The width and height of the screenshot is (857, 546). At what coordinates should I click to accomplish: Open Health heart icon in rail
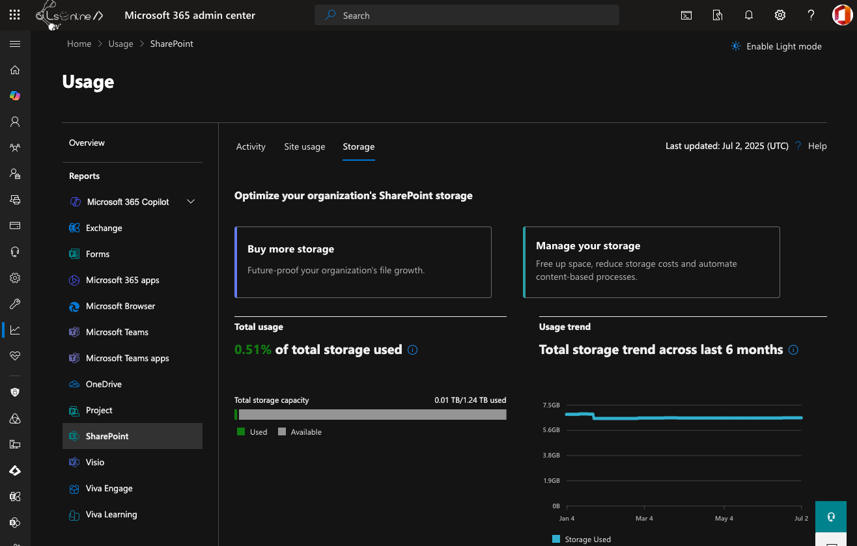(x=15, y=356)
